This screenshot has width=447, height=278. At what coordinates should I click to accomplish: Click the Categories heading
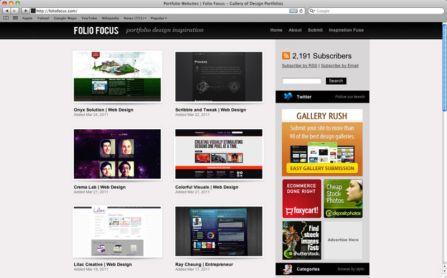point(308,269)
